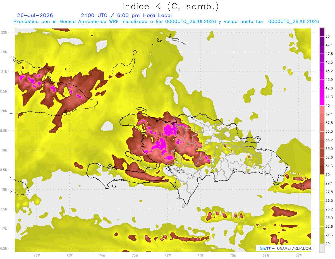This screenshot has width=335, height=259.
Task: Click the colorbar value "41.3"
Action: click(329, 97)
